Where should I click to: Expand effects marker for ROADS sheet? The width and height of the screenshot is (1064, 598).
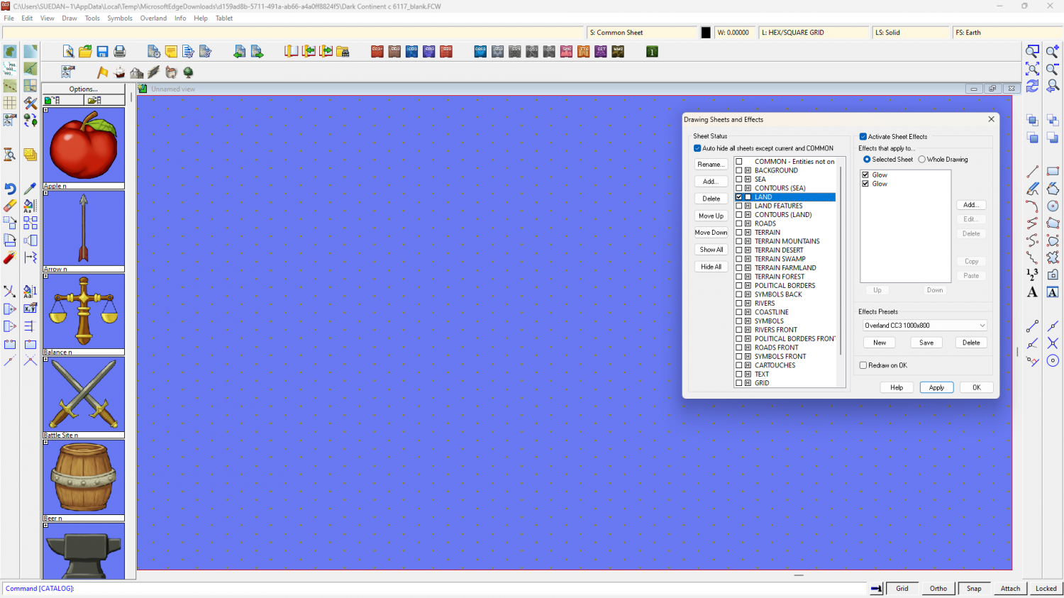point(748,223)
